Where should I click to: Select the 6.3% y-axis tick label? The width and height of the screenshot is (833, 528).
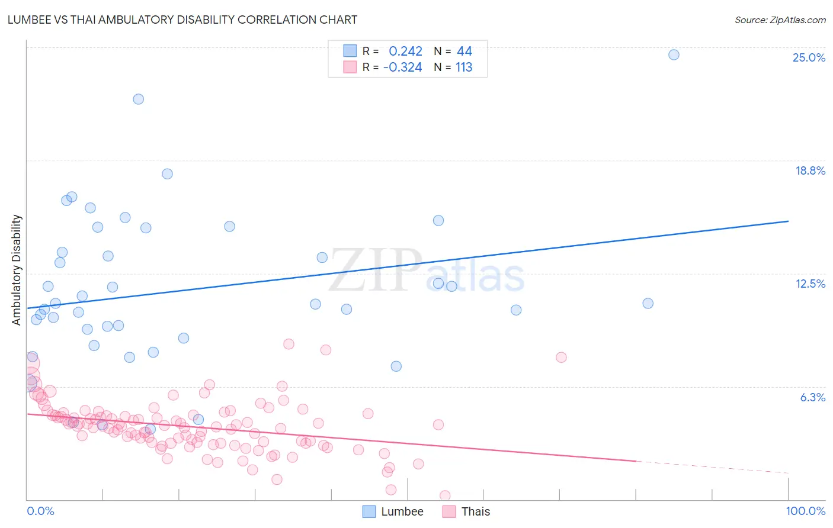812,397
